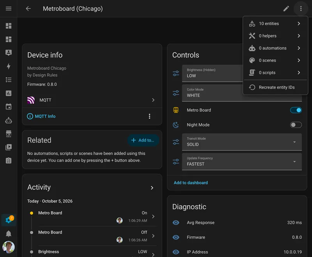
Task: Click the eye icon next to Firmware
Action: point(176,238)
